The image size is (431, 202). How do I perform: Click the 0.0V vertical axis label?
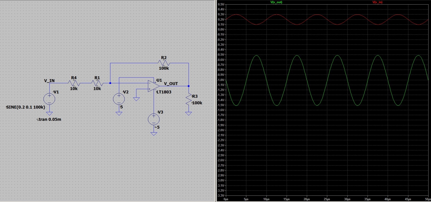[x=221, y=29]
